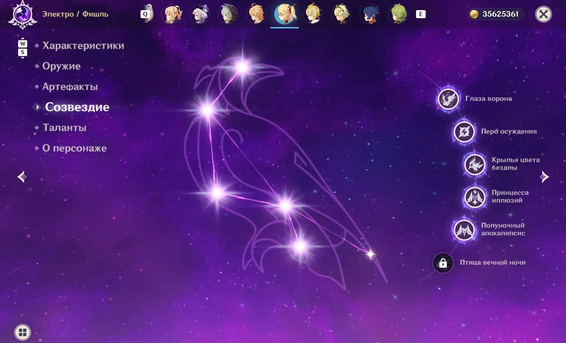Click the small unlit star at the raven's tail
566x343 pixels.
click(x=371, y=254)
